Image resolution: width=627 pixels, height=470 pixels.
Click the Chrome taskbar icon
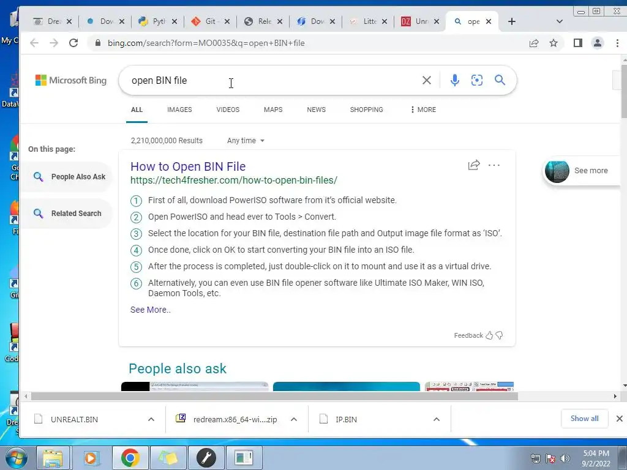130,458
